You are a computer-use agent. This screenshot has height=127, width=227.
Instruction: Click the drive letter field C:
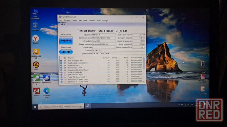point(104,47)
